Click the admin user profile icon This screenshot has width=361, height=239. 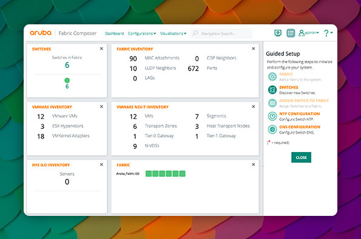(301, 33)
